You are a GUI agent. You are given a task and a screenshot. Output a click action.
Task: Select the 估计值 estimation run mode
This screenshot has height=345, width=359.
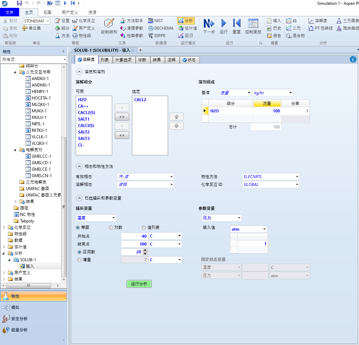click(x=188, y=28)
